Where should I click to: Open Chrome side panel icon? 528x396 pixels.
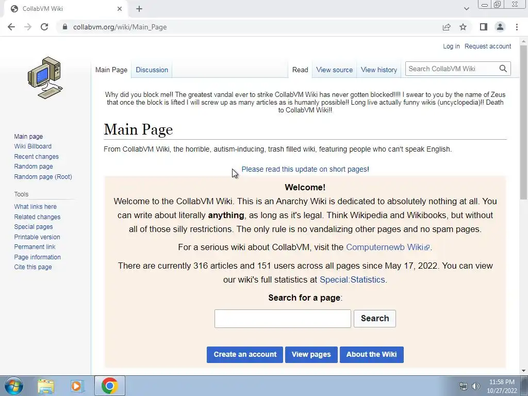484,27
